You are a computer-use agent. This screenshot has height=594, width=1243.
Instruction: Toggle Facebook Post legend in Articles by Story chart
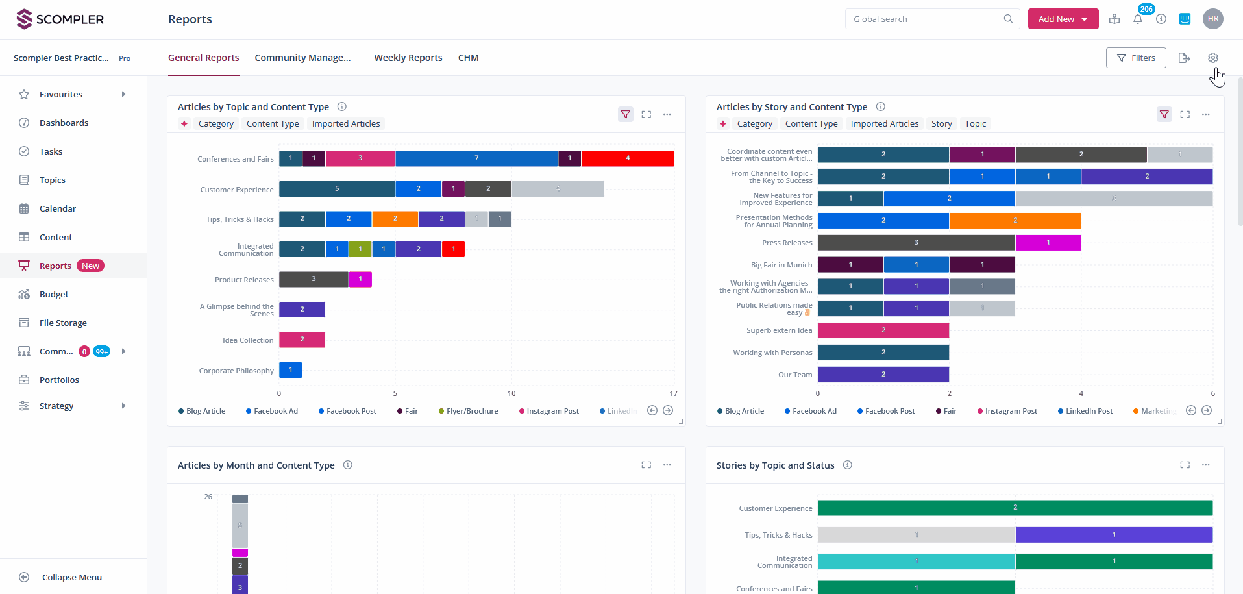pos(885,411)
